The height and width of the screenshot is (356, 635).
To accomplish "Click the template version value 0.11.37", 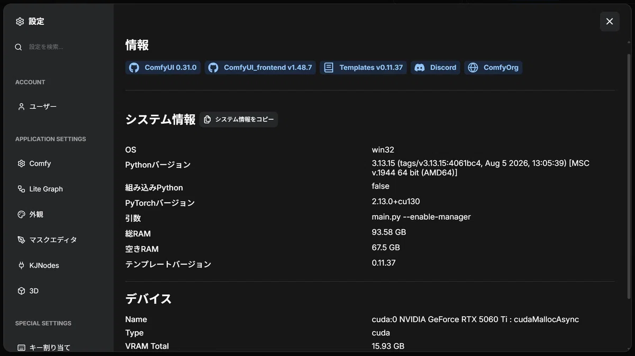I will [x=384, y=263].
